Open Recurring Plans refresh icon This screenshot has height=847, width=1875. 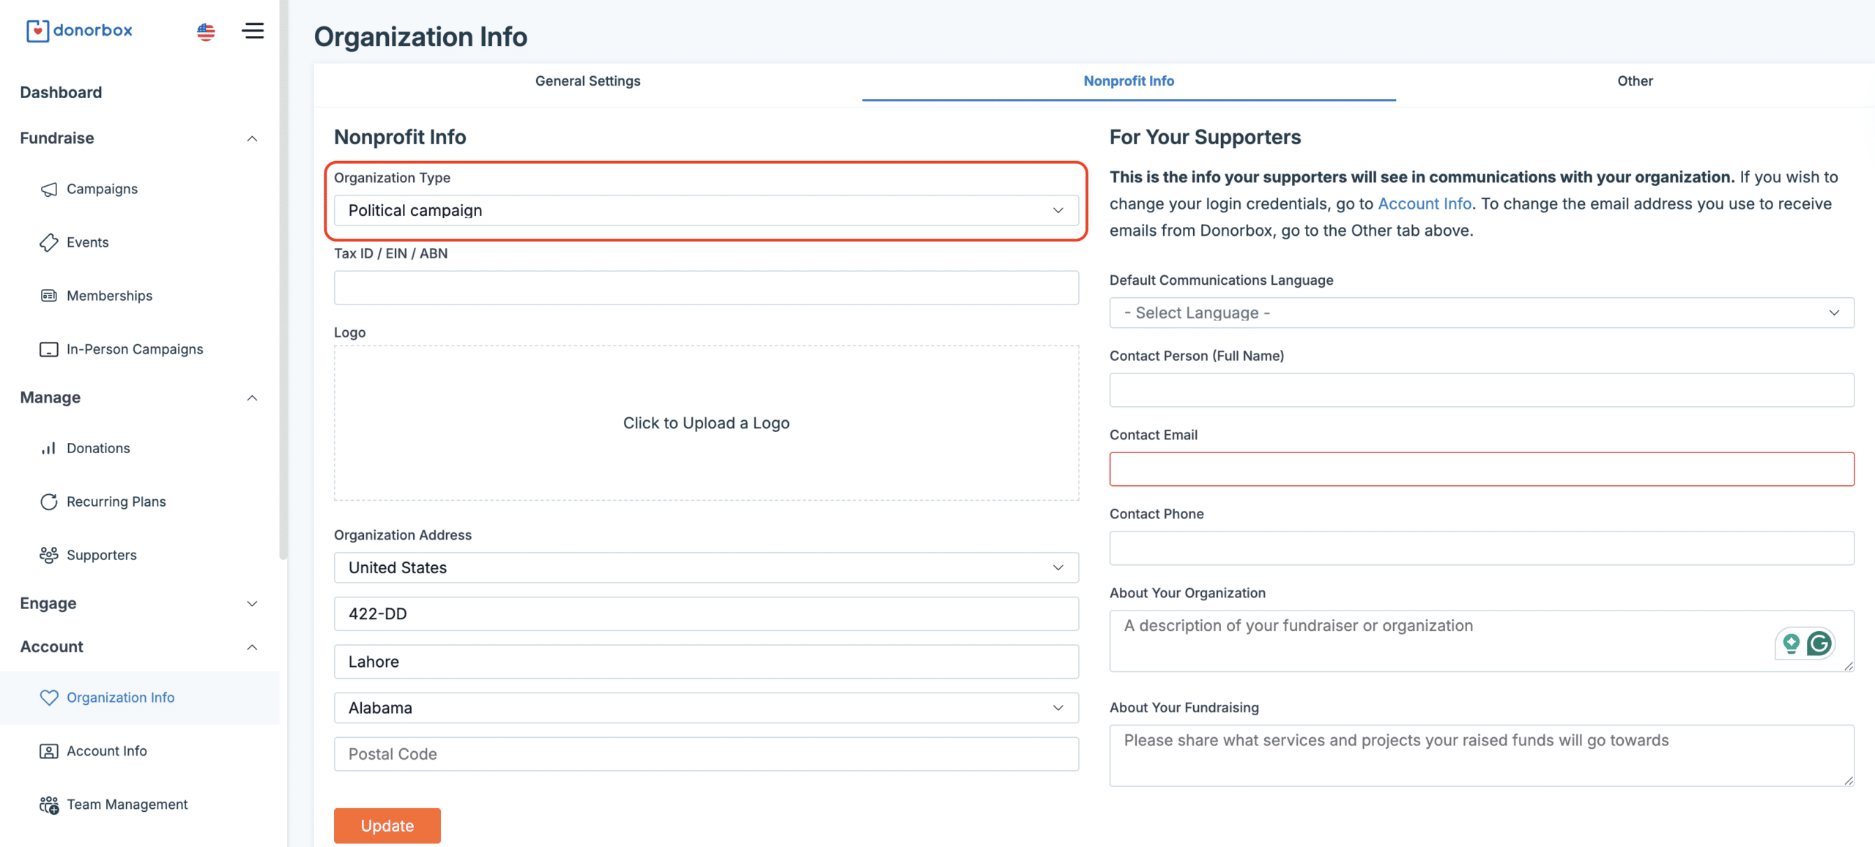[x=49, y=502]
